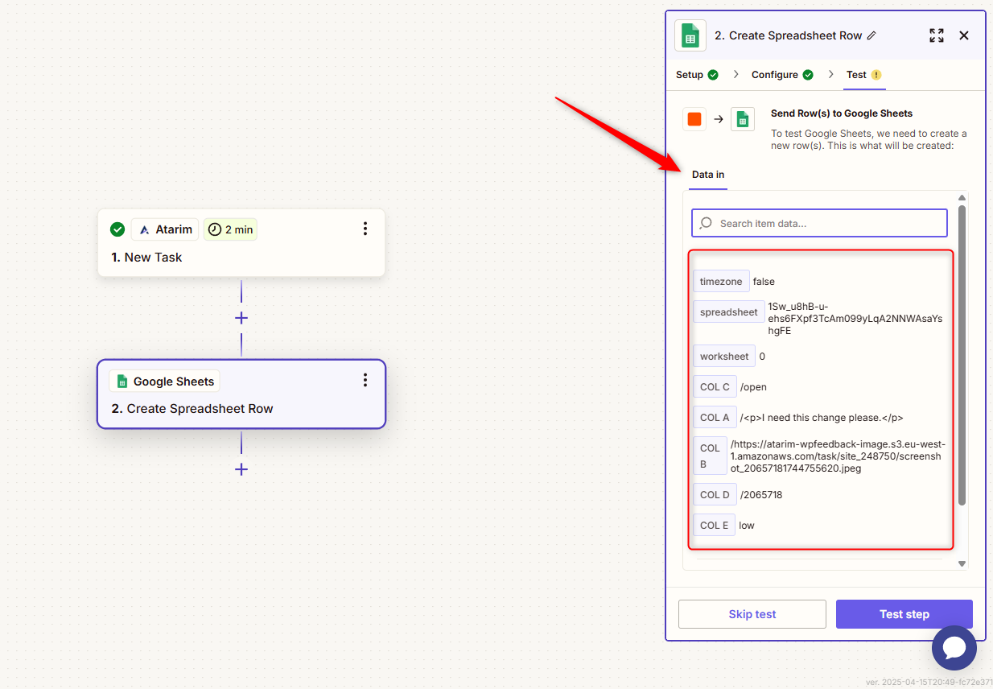
Task: Open the chat support bubble
Action: 954,648
